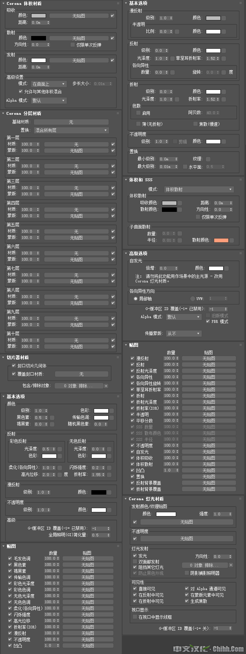Viewport: 246px width, 654px height.
Task: Select the 局部轴 radio button
Action: [x=136, y=299]
